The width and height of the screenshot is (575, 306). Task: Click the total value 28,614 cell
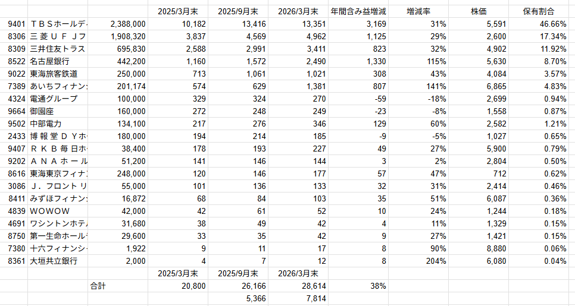coord(298,286)
